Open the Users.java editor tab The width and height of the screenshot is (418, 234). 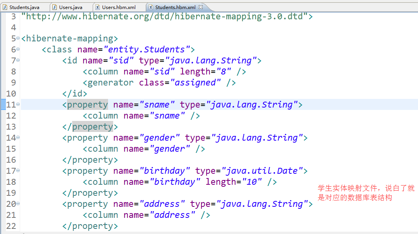(70, 7)
